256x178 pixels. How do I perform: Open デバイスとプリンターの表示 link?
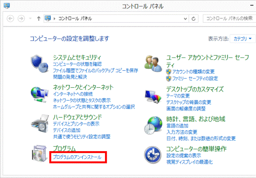(76, 124)
